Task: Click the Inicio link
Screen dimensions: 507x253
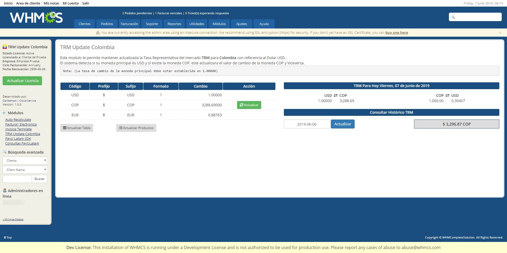Action: 8,3
